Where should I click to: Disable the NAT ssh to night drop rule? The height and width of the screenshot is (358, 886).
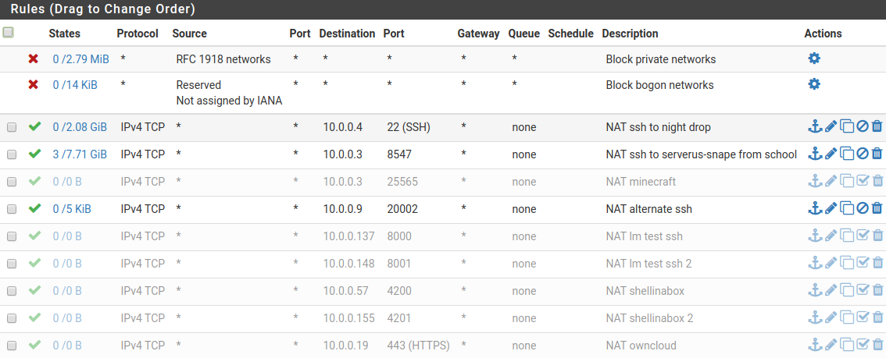click(863, 127)
